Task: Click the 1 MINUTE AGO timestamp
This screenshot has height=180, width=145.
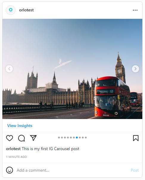Action: [16, 157]
